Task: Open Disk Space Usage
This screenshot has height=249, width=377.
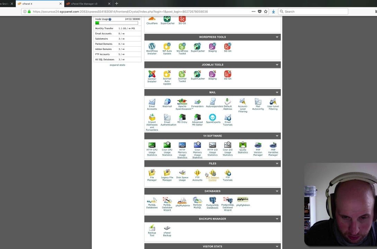Action: pyautogui.click(x=182, y=175)
